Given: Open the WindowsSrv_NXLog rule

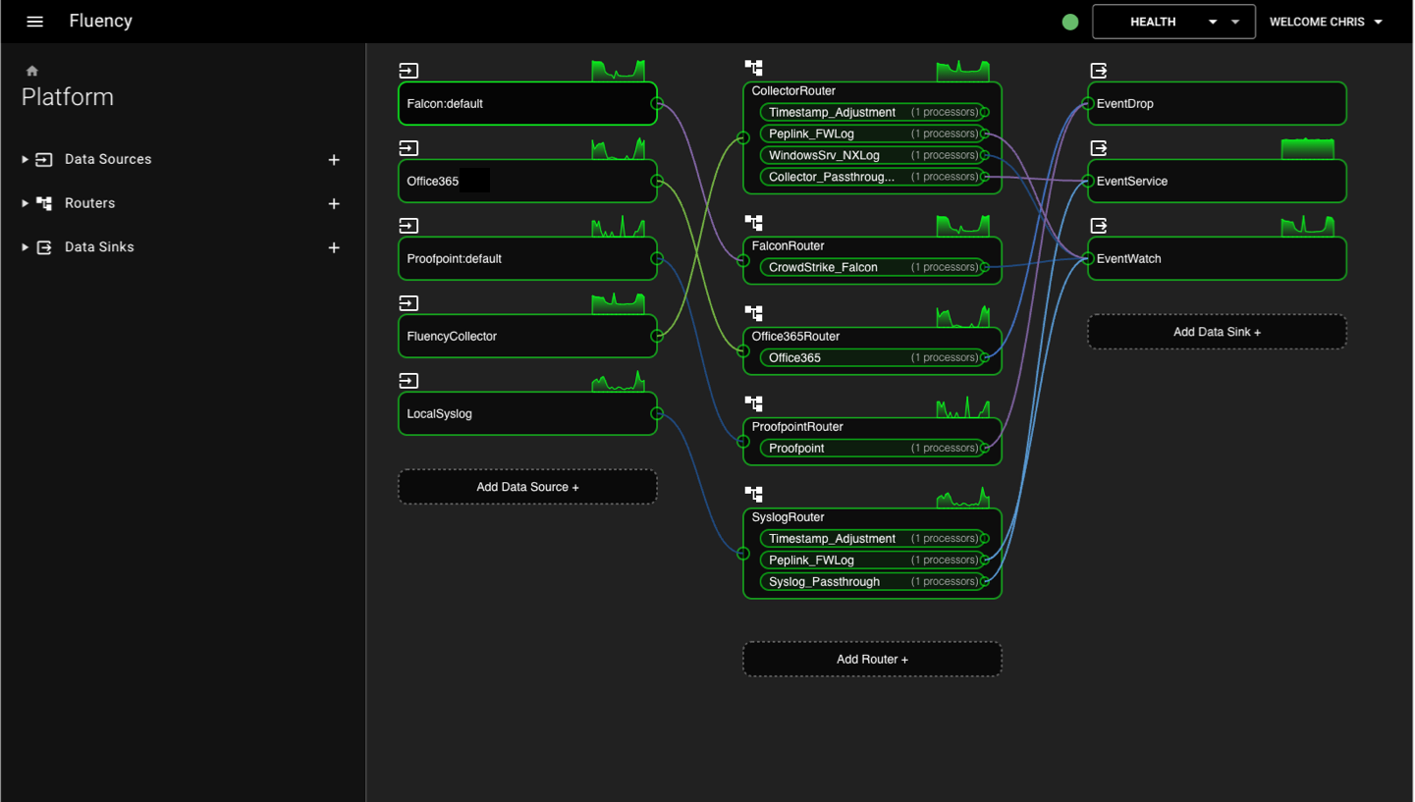Looking at the screenshot, I should [872, 156].
